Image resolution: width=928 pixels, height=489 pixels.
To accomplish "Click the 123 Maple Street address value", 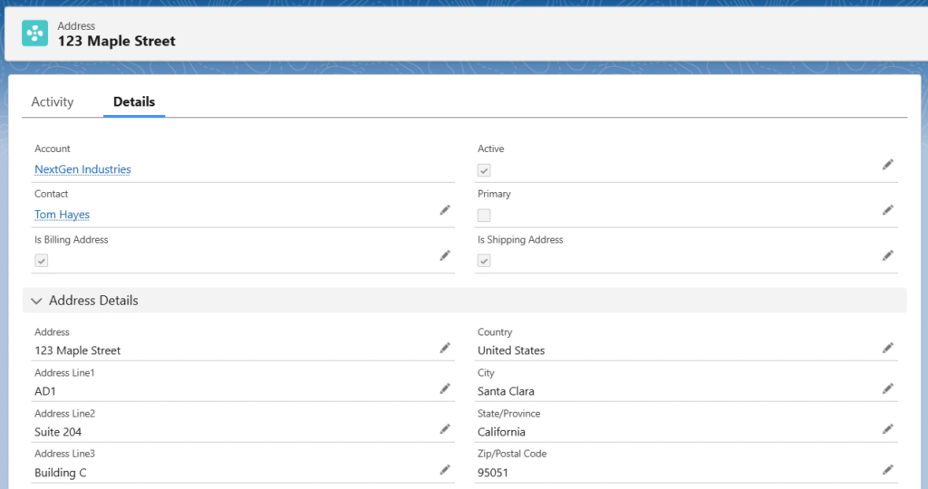I will (77, 350).
